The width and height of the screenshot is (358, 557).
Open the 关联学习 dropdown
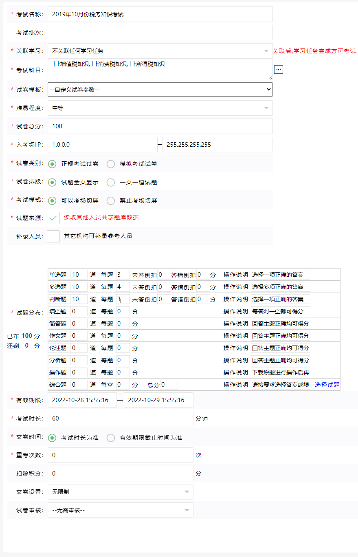(x=160, y=51)
